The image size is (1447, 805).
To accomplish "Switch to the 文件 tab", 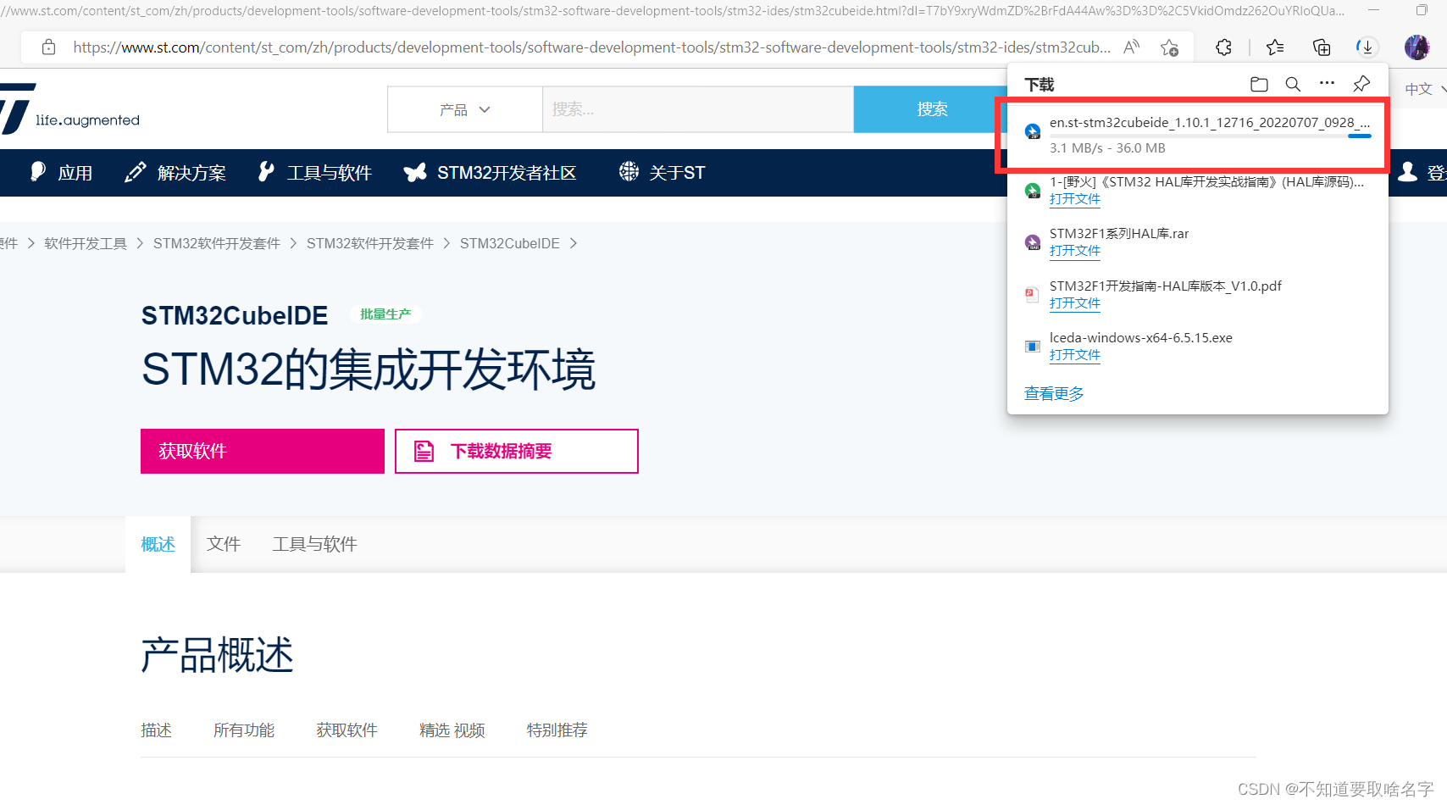I will (x=224, y=544).
